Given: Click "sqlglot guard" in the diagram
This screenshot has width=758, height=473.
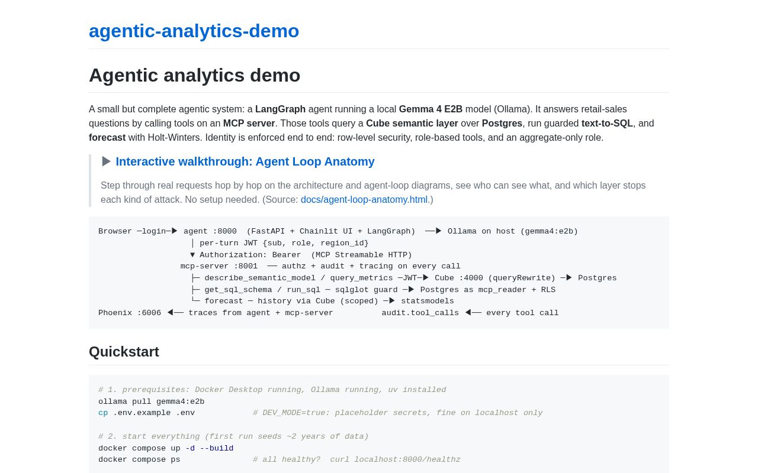Looking at the screenshot, I should (x=367, y=290).
